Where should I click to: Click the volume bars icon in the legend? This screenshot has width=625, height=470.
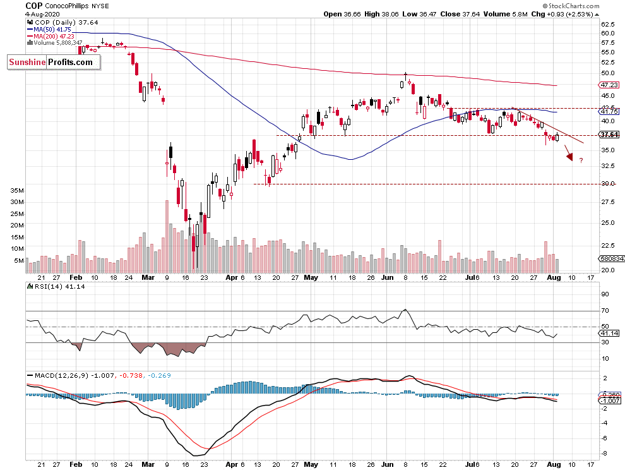click(x=30, y=43)
